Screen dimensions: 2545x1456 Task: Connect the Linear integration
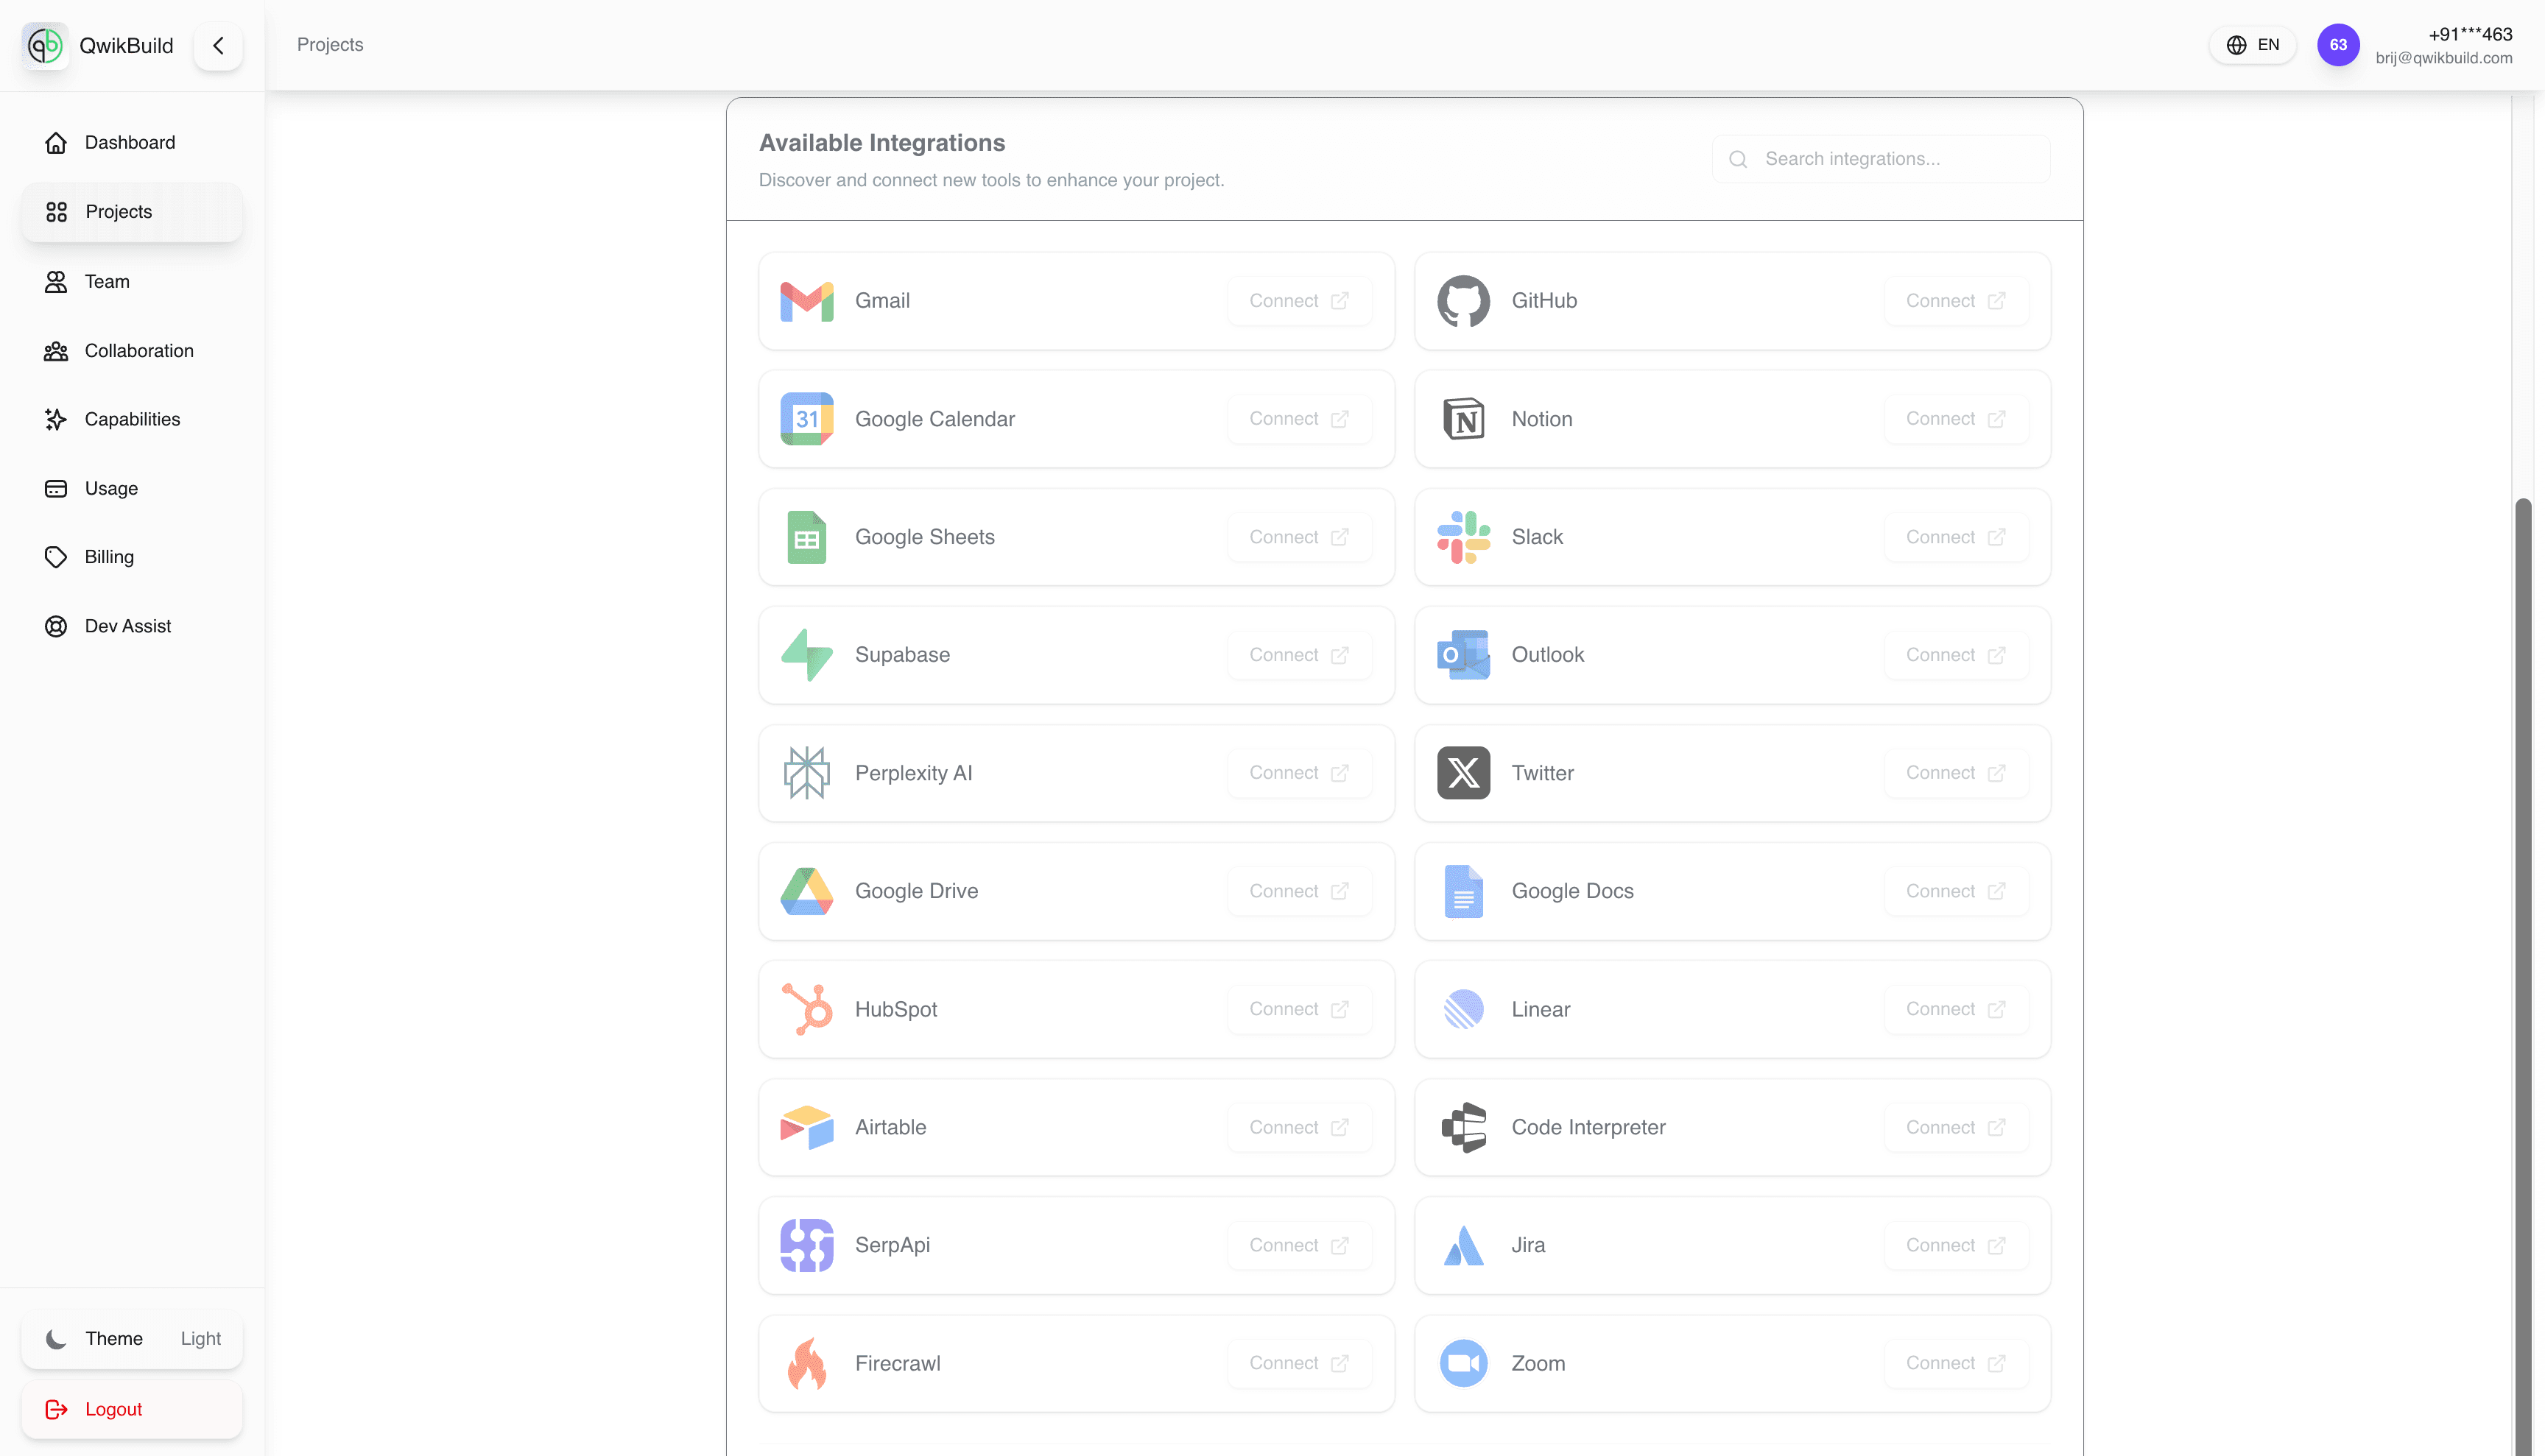[1956, 1009]
